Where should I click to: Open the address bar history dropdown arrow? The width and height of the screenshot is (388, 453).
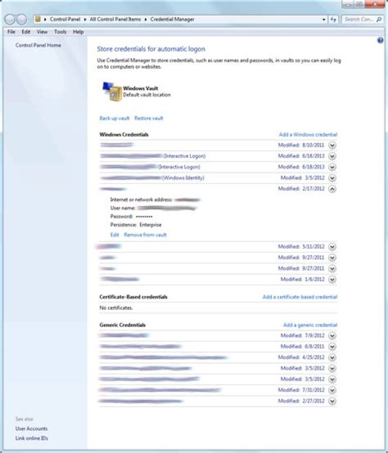[x=323, y=19]
